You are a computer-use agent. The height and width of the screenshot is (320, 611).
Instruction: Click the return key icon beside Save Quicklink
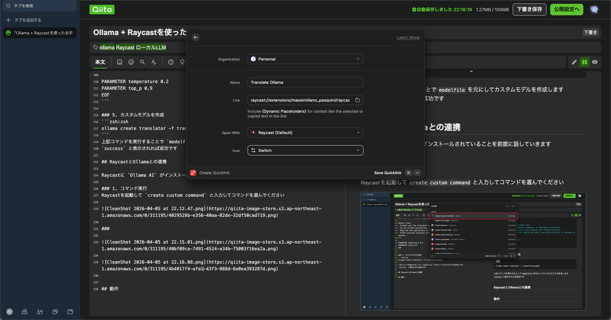417,173
